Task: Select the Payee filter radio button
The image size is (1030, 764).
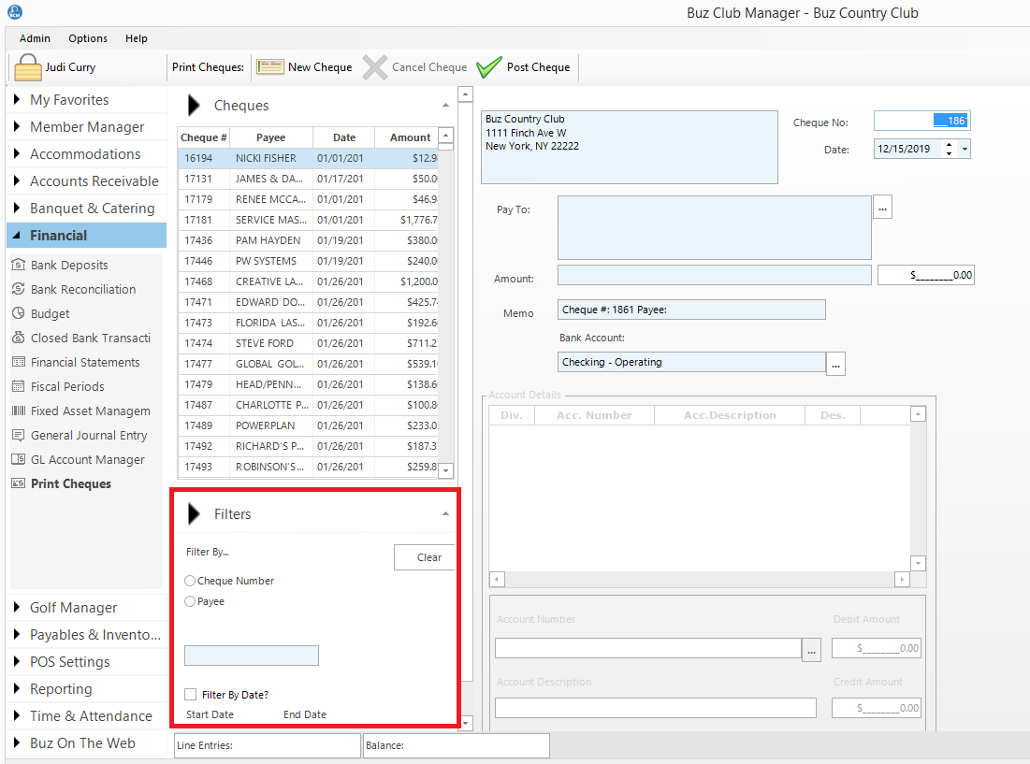Action: 191,601
